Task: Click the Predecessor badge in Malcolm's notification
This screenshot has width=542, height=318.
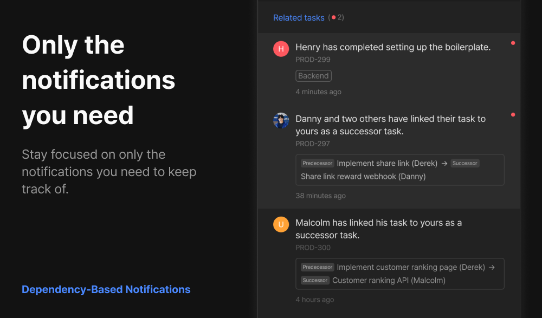Action: point(318,267)
